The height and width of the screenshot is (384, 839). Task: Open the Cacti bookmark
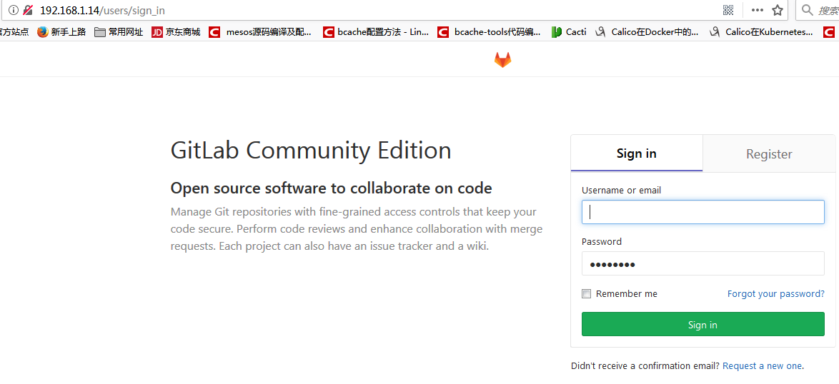pos(569,32)
